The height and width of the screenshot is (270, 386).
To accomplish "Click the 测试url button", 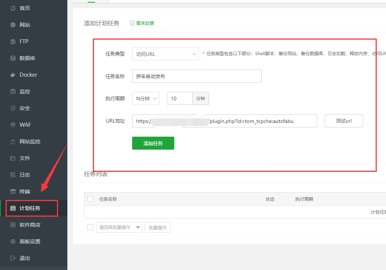I will (x=344, y=121).
